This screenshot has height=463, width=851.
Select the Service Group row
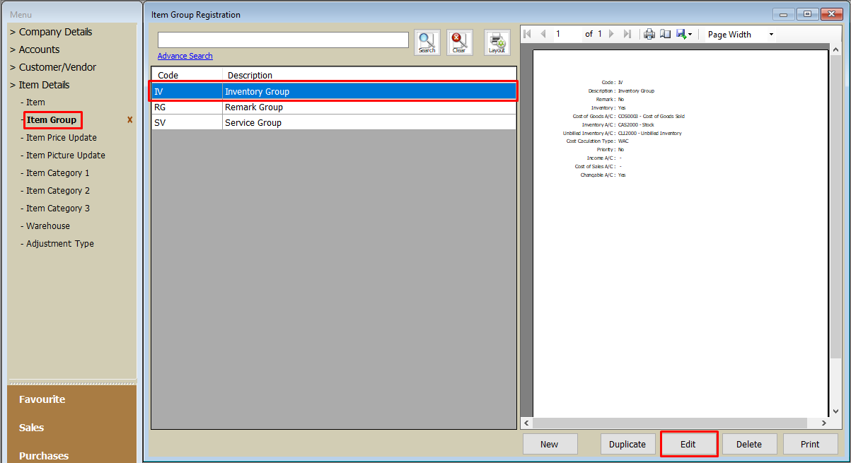point(334,123)
